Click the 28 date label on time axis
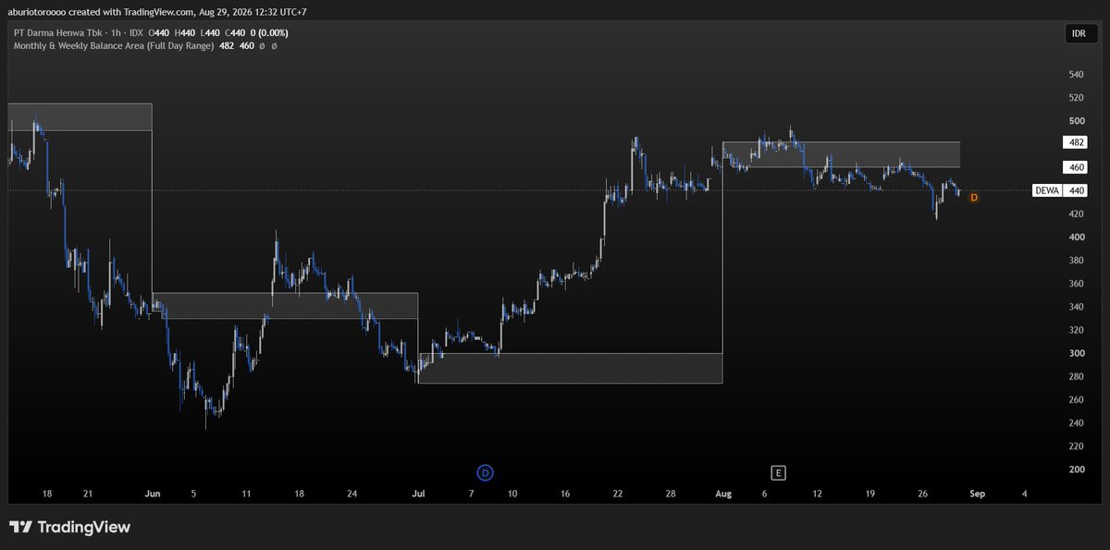 (x=670, y=495)
